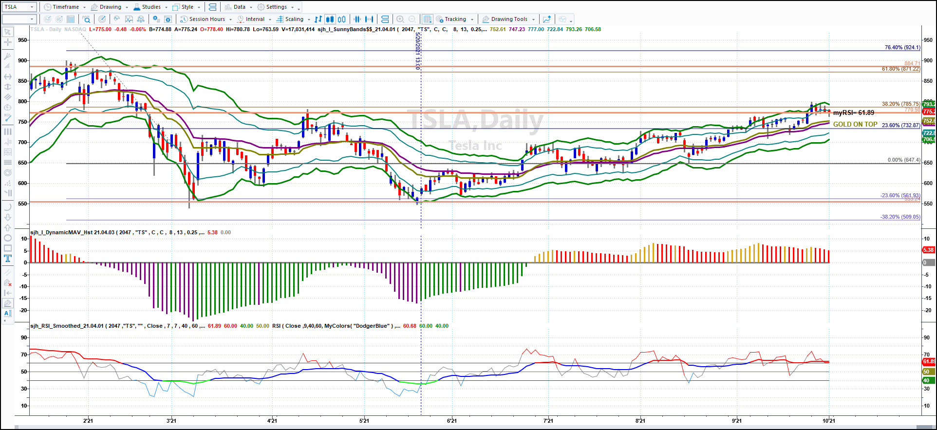Open the Studies menu
937x430 pixels.
point(150,7)
